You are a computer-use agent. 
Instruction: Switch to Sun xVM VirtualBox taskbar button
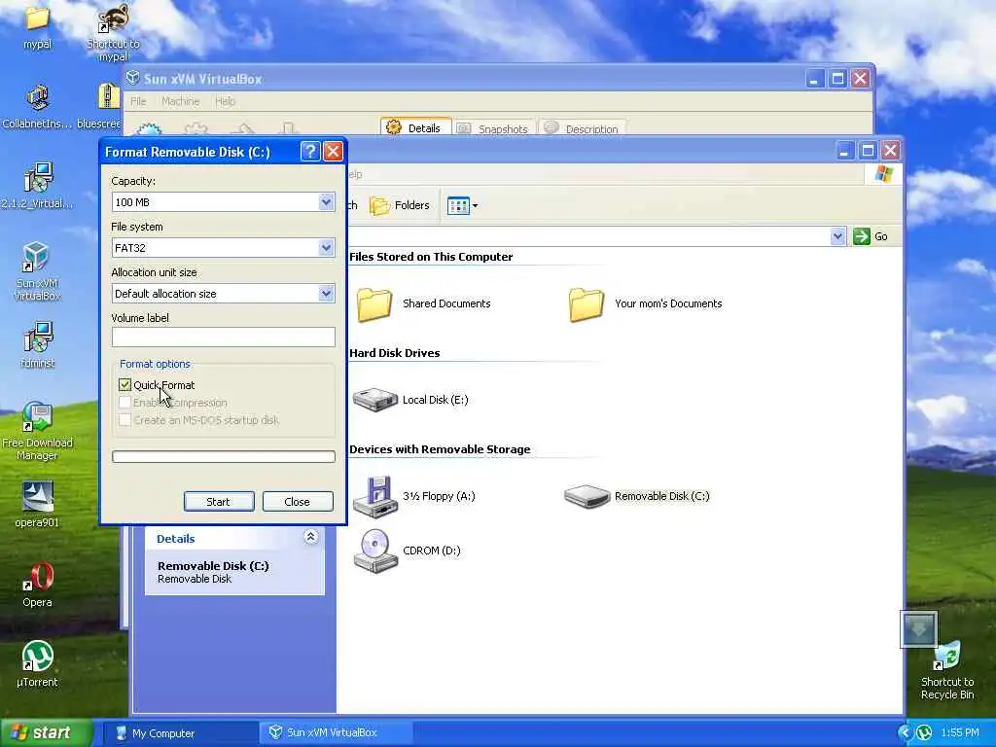coord(336,732)
